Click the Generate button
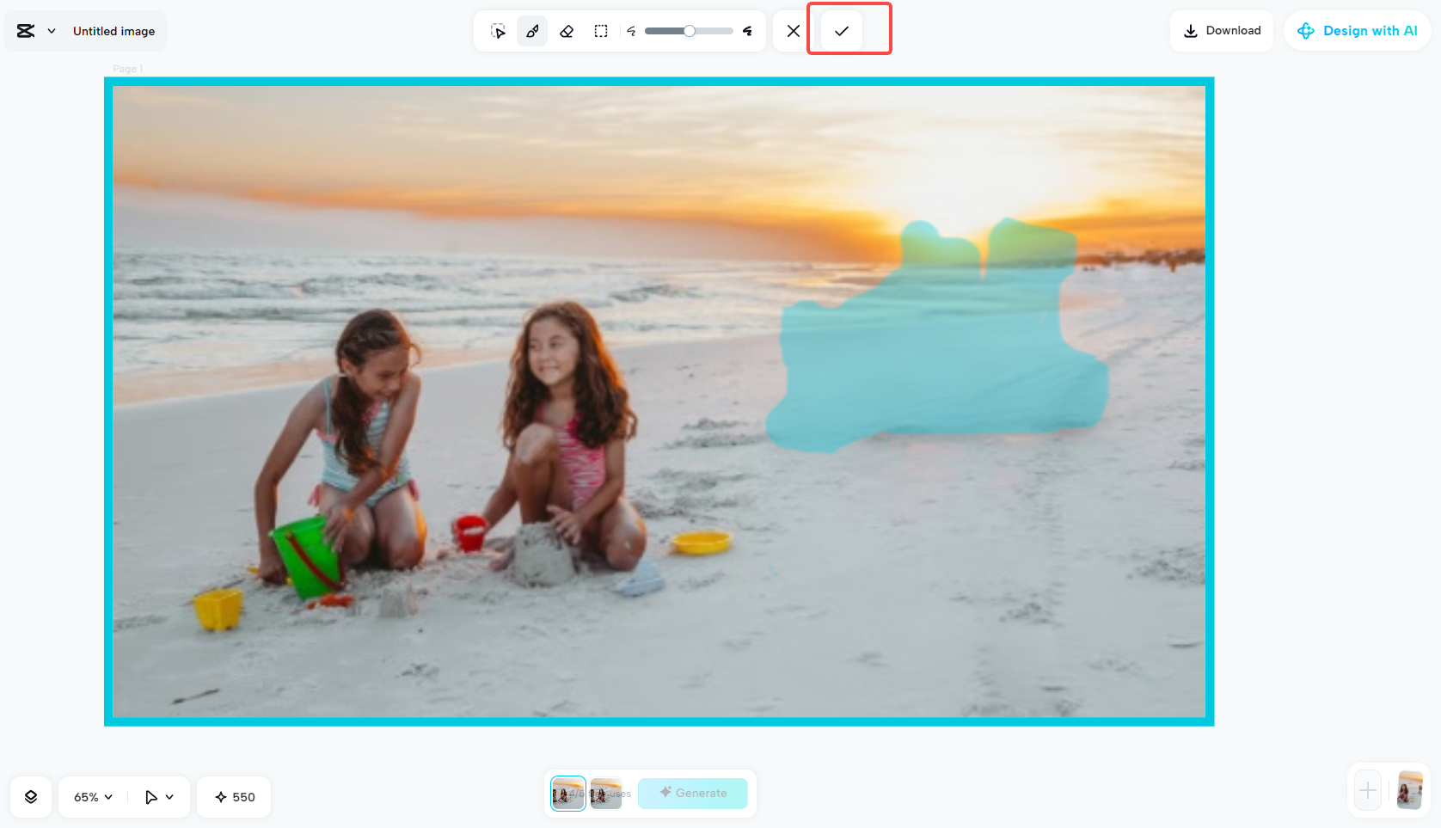Viewport: 1441px width, 828px height. [x=693, y=793]
